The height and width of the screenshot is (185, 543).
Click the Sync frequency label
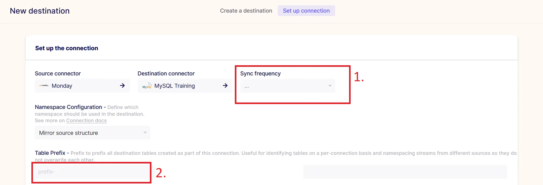tap(260, 74)
